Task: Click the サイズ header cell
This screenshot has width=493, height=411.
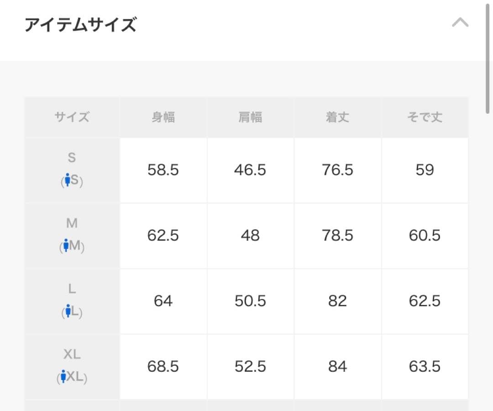Action: 71,117
